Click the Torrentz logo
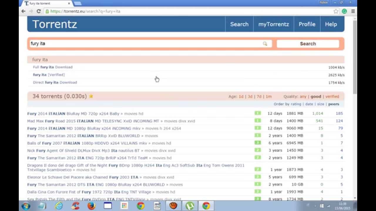Screen dimensions: 376x211 [x=55, y=24]
